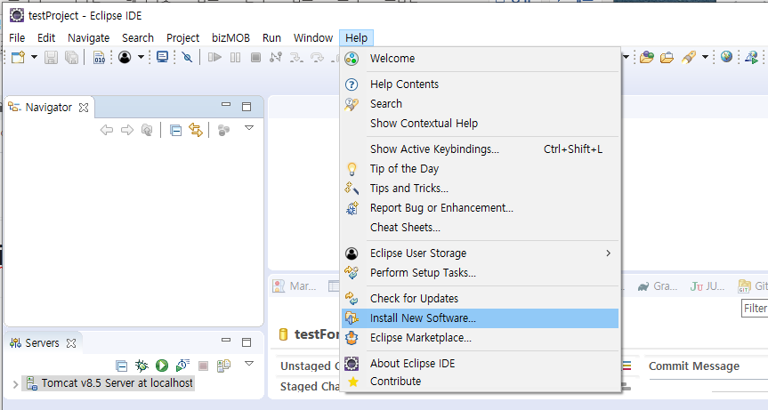Minimize the Navigator view
The height and width of the screenshot is (410, 768).
(x=226, y=104)
